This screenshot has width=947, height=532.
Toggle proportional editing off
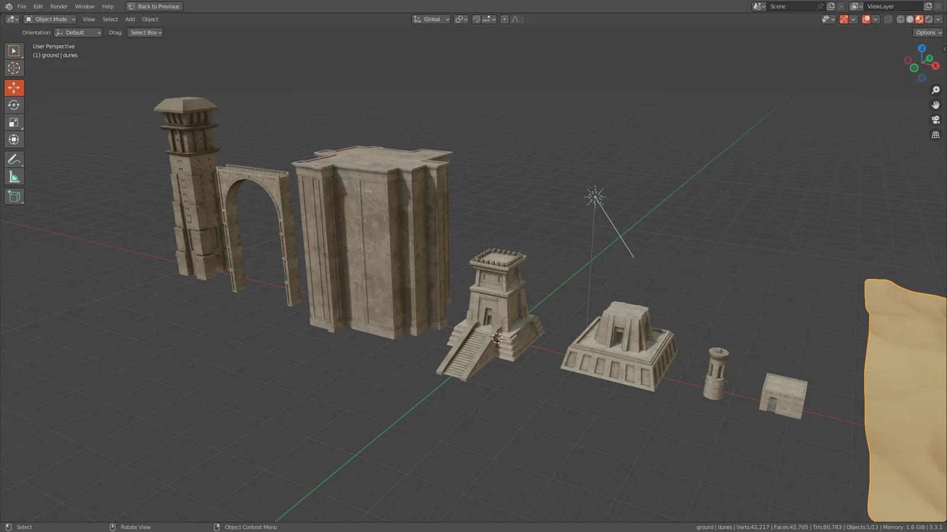coord(504,19)
